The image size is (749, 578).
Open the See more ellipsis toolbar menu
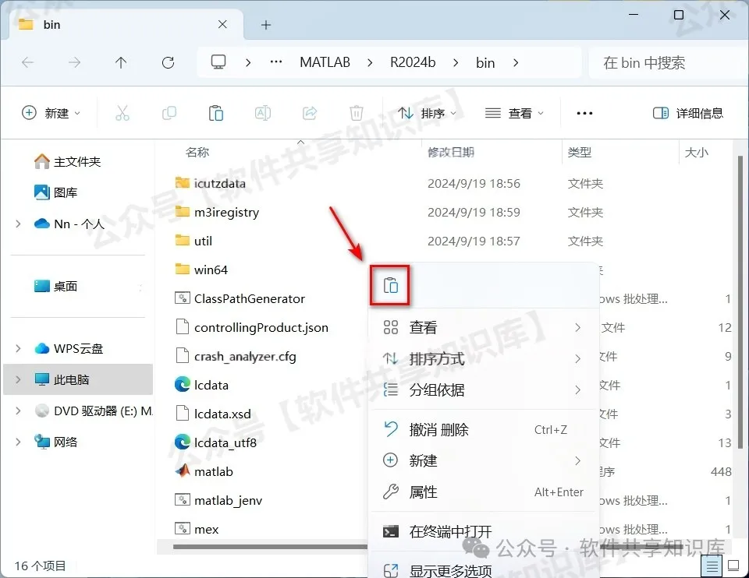coord(584,113)
